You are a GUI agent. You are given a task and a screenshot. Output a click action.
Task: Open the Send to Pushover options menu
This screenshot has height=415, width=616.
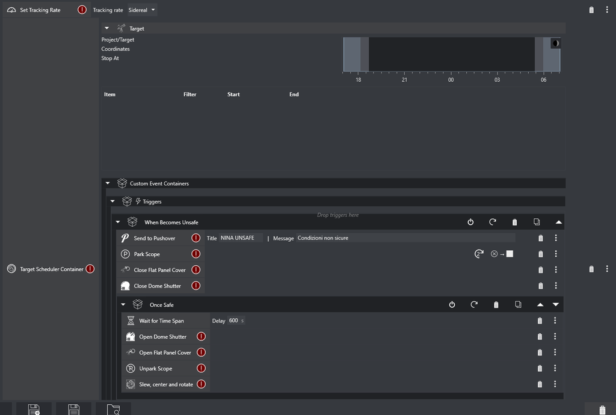(556, 238)
